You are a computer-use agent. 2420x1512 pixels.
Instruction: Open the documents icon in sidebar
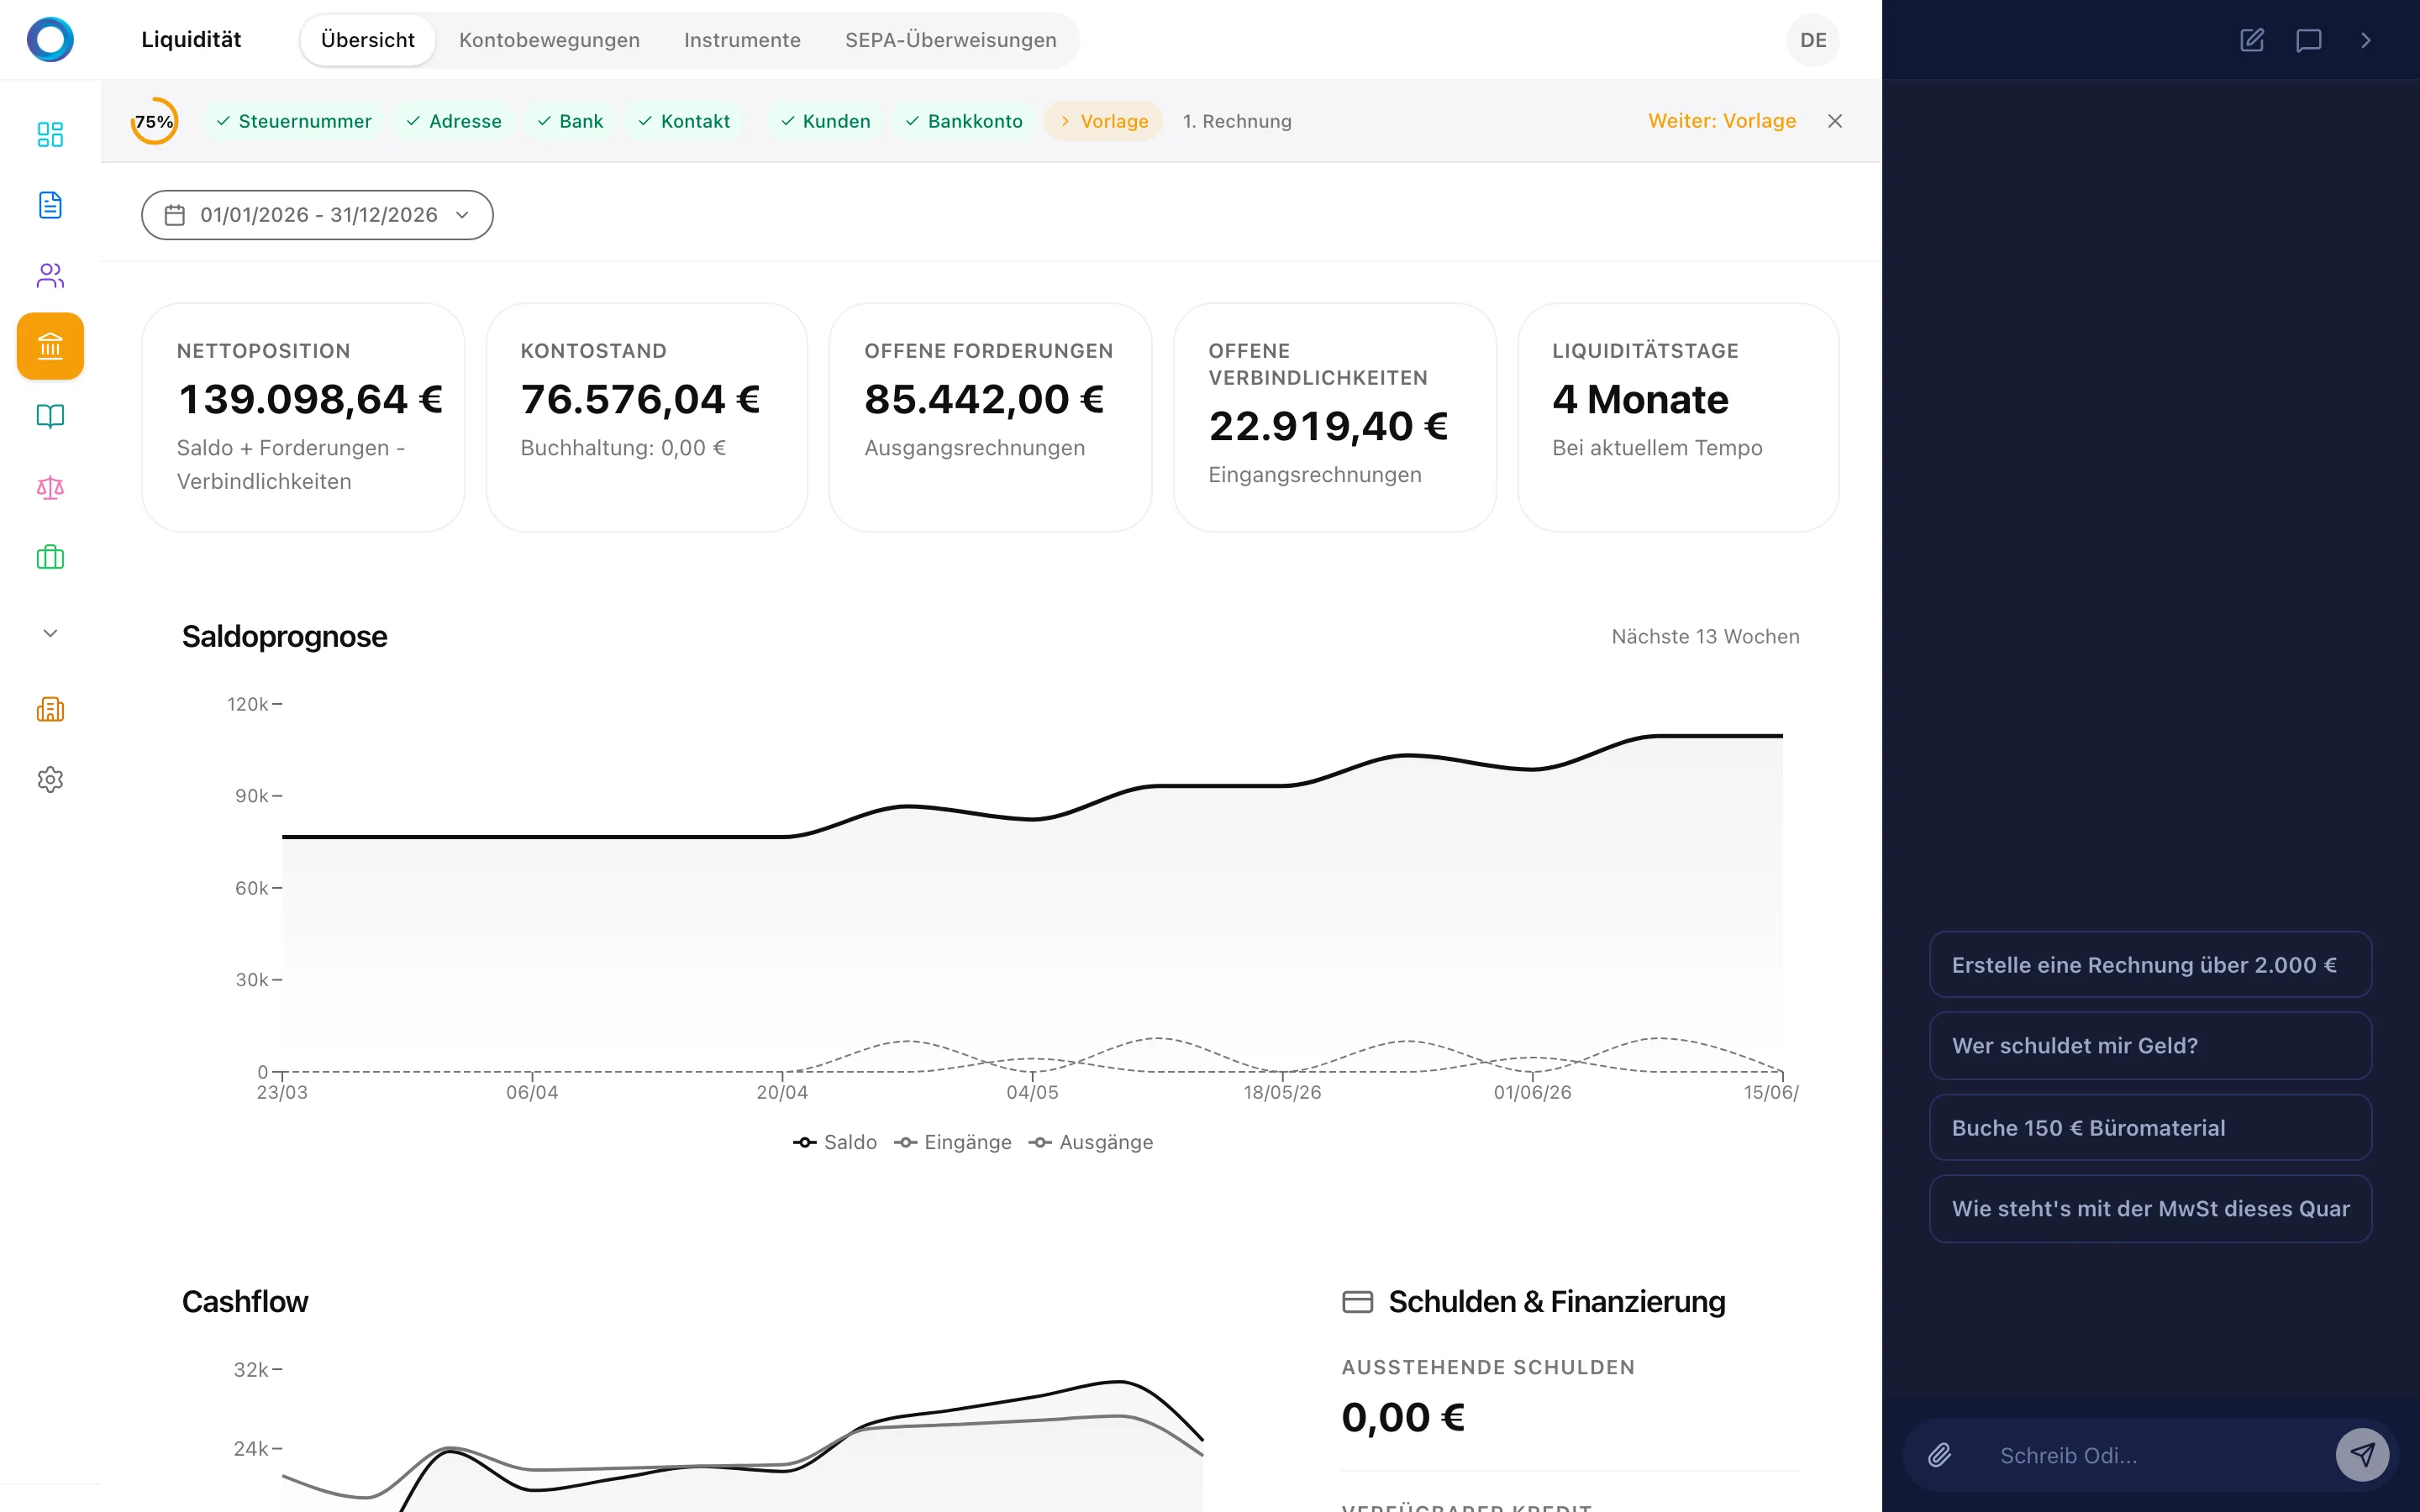tap(50, 205)
